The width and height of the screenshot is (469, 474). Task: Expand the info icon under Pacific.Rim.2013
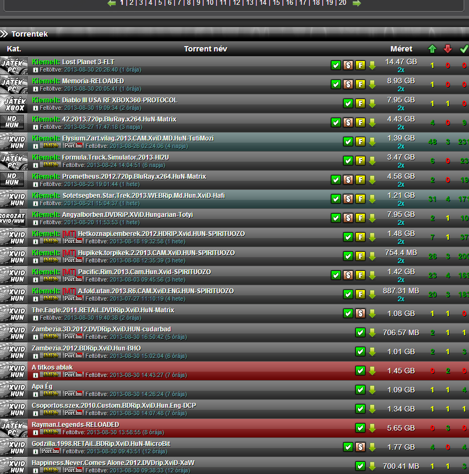pos(36,279)
